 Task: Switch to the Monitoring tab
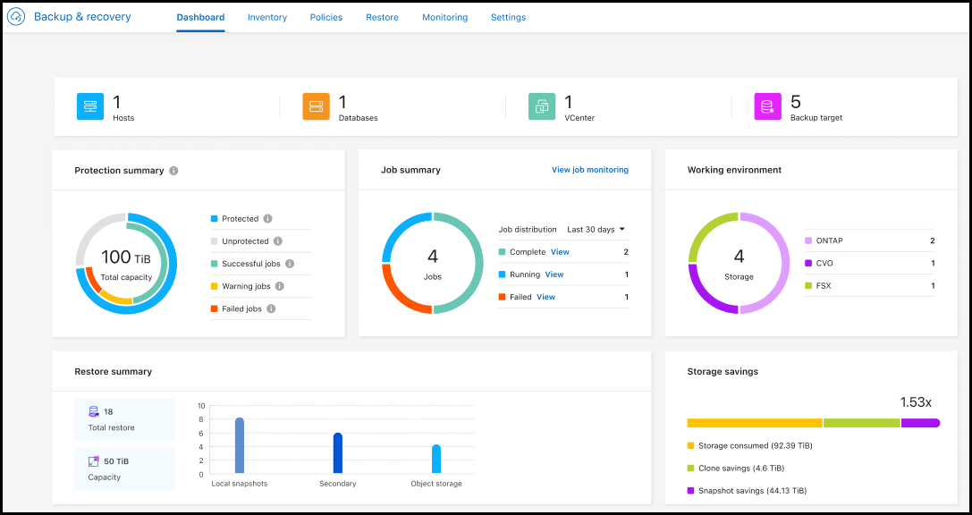tap(444, 17)
